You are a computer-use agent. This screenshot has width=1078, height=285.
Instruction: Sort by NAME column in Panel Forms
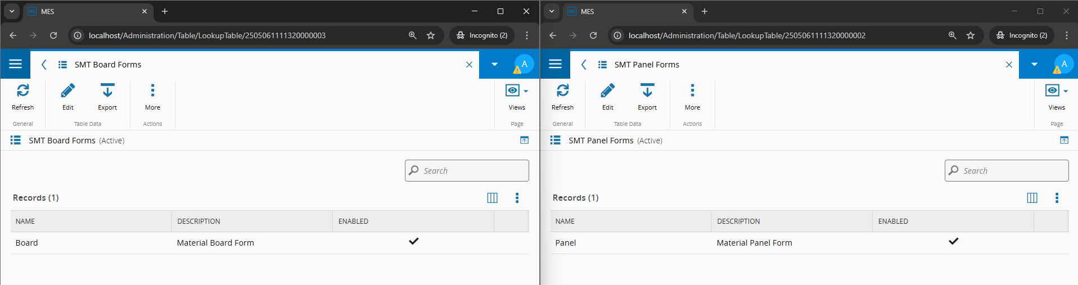(x=565, y=221)
